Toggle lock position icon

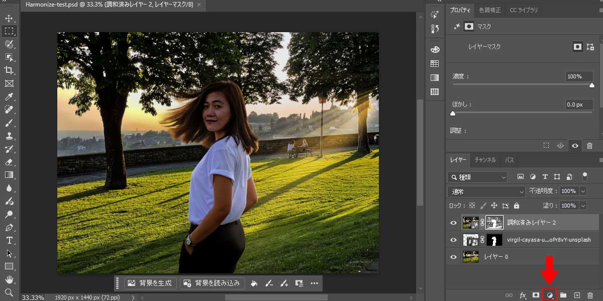click(x=494, y=206)
